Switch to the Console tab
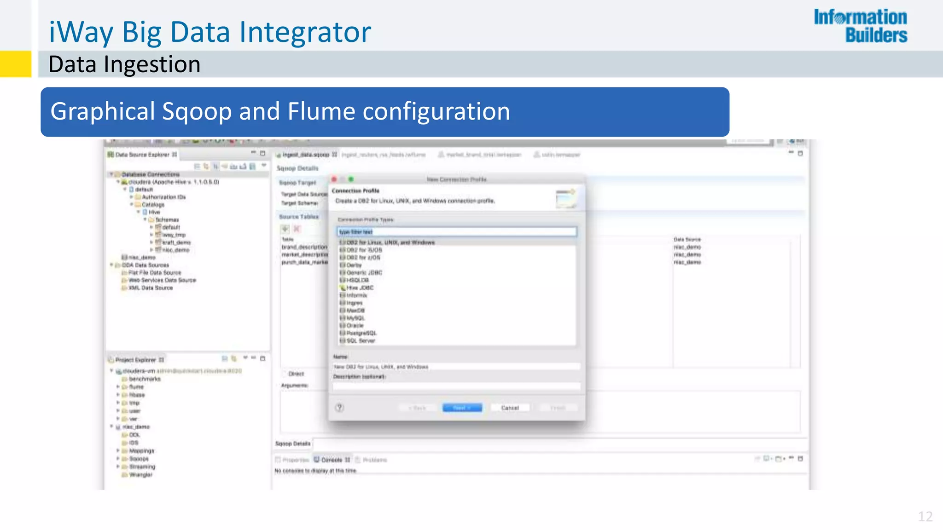Image resolution: width=943 pixels, height=530 pixels. pyautogui.click(x=332, y=460)
